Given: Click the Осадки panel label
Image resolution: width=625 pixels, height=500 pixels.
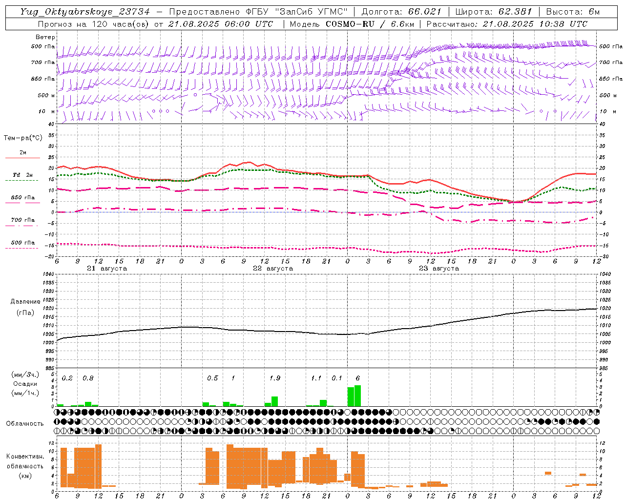Looking at the screenshot, I should tap(25, 384).
